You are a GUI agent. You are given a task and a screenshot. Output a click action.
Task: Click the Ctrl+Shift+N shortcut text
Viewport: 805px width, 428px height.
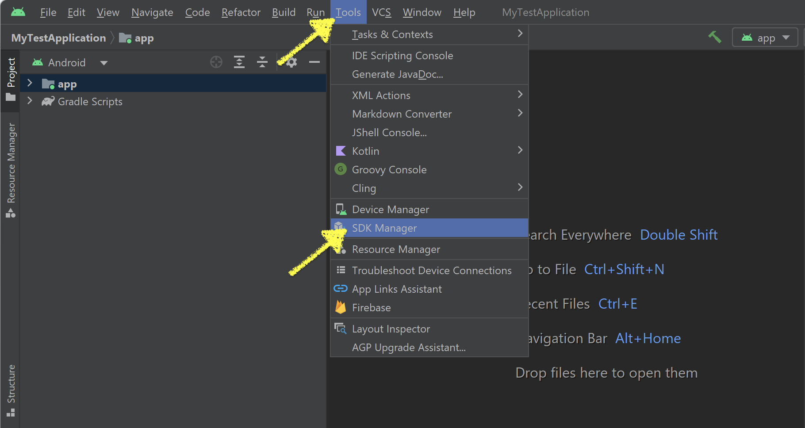[624, 269]
